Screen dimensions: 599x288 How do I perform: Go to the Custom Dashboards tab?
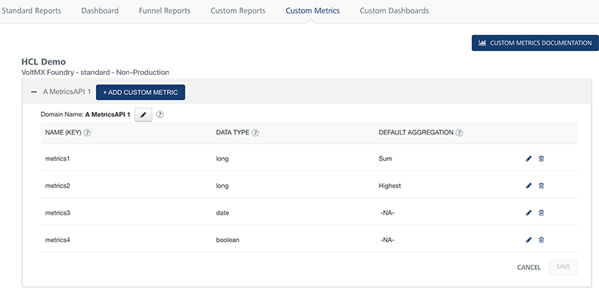pos(395,10)
